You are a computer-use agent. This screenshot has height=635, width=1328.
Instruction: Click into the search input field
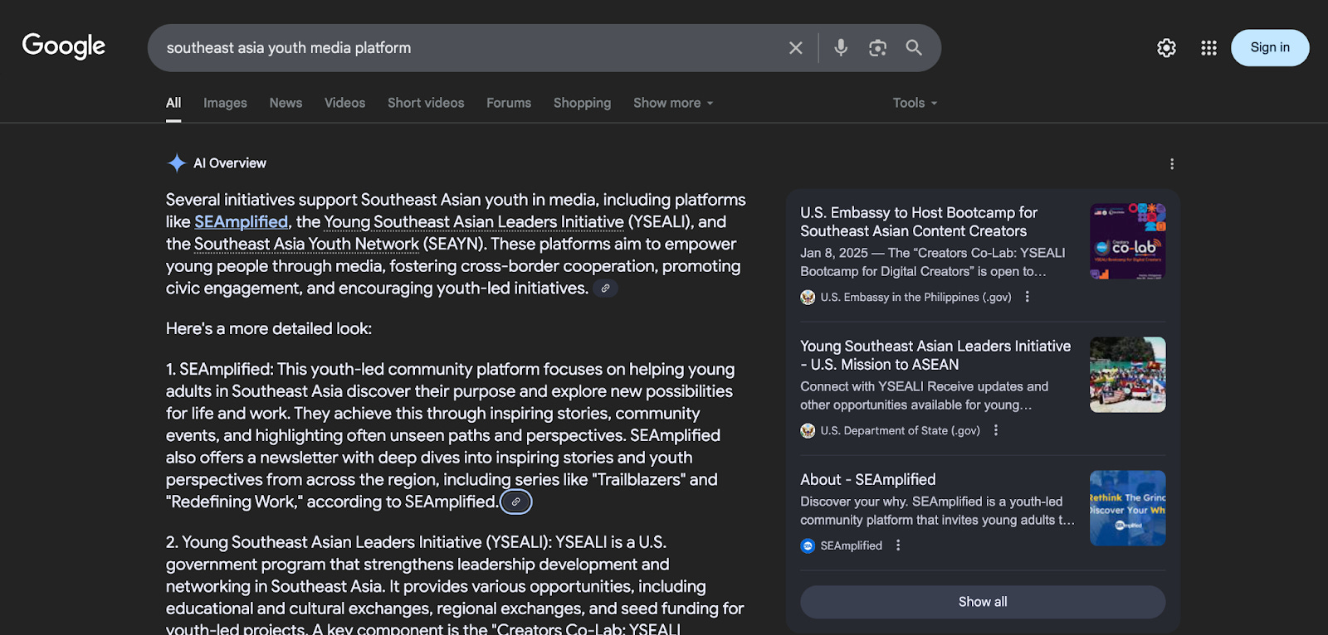465,48
